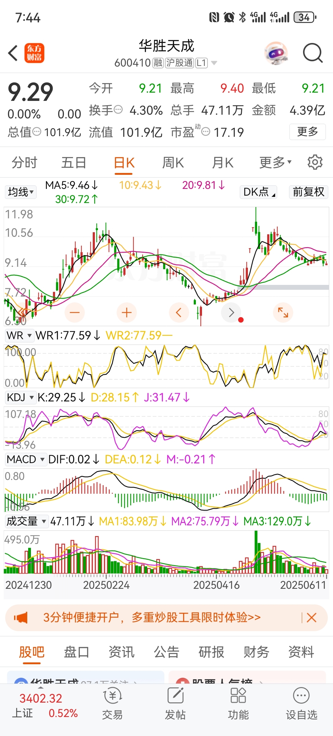333x736 pixels.
Task: Tap the L1 level badge
Action: click(x=201, y=63)
